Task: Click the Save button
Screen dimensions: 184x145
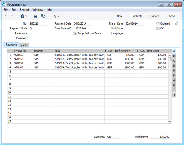Action: [x=172, y=16]
